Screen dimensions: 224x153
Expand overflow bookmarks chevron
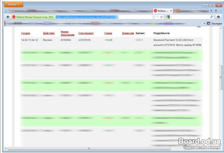(205, 23)
